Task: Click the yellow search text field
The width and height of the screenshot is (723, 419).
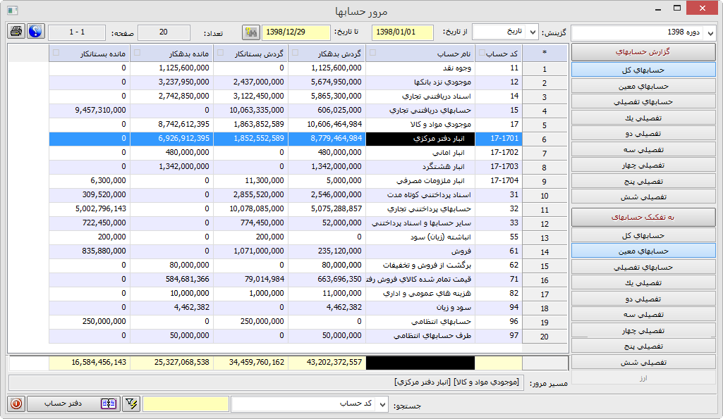Action: click(x=186, y=404)
